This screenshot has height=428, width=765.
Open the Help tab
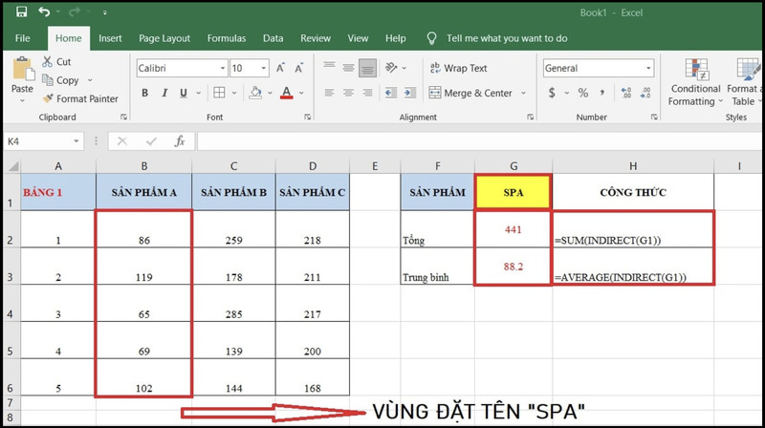coord(395,38)
